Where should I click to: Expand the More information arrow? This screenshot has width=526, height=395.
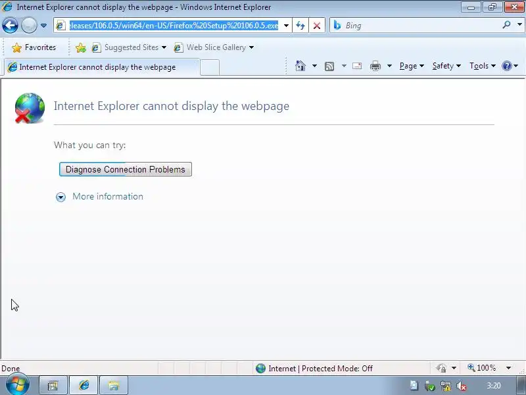(60, 197)
